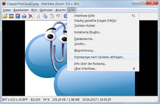Viewport: 160px width, 104px height.
Task: Select Info über die Nutzung...
Action: [x=103, y=64]
